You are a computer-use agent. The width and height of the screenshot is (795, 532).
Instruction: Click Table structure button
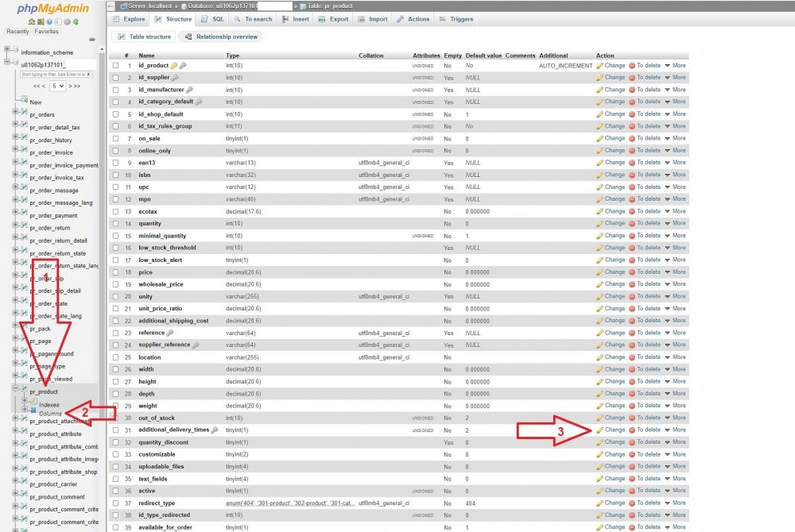(x=144, y=37)
